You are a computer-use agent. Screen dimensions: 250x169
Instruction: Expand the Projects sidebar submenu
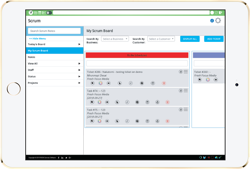pyautogui.click(x=55, y=83)
